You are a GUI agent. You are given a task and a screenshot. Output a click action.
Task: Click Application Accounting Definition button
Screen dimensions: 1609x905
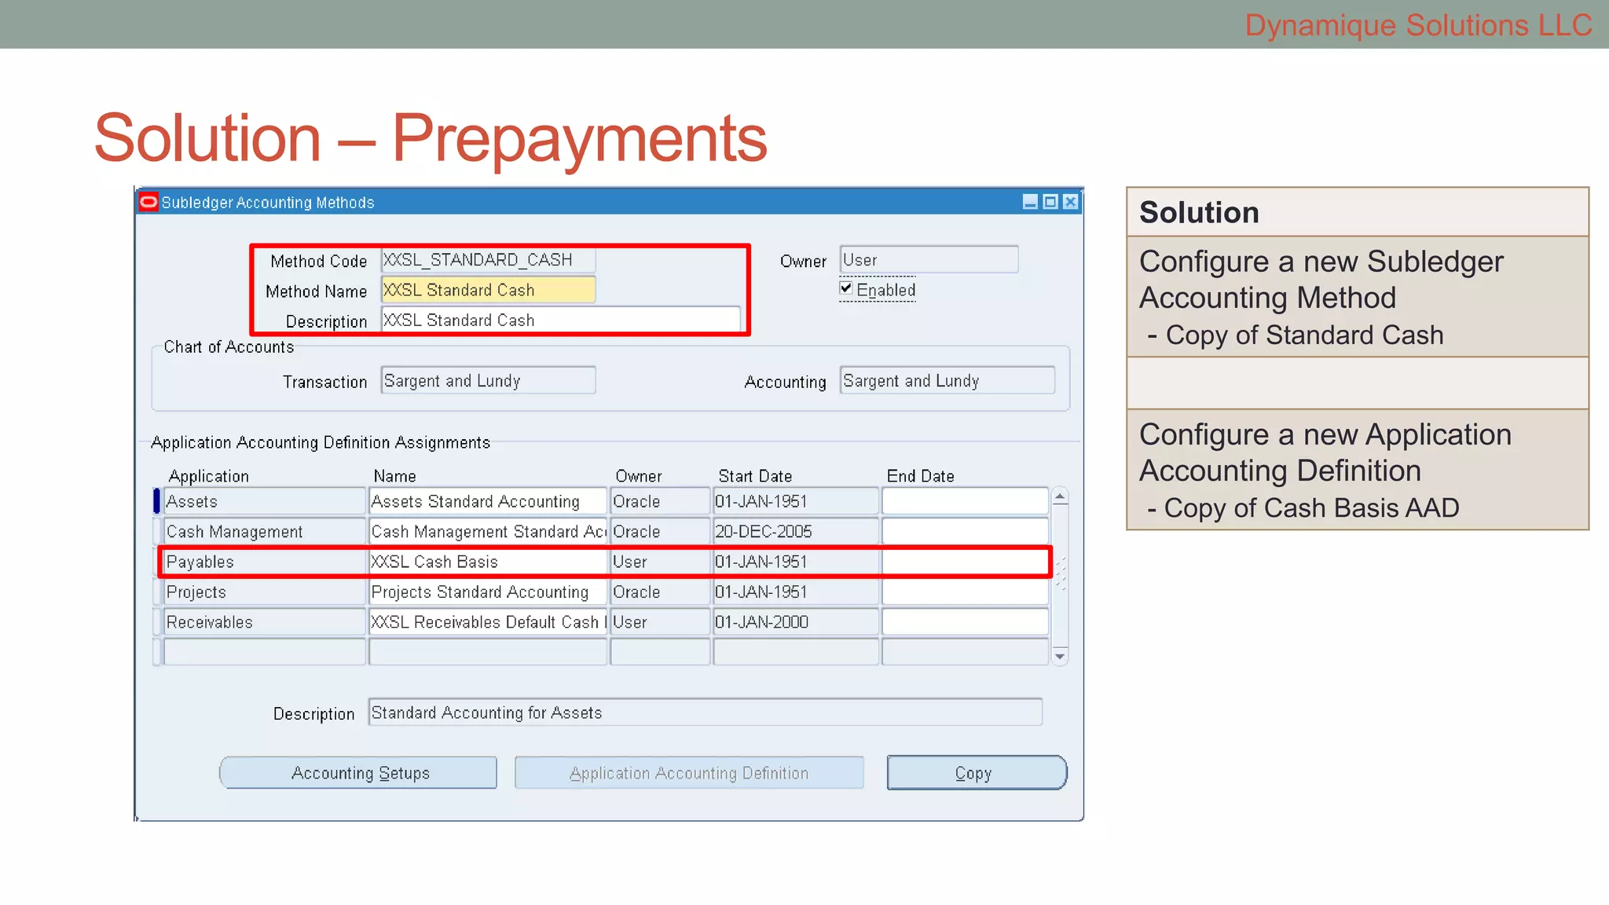coord(689,773)
